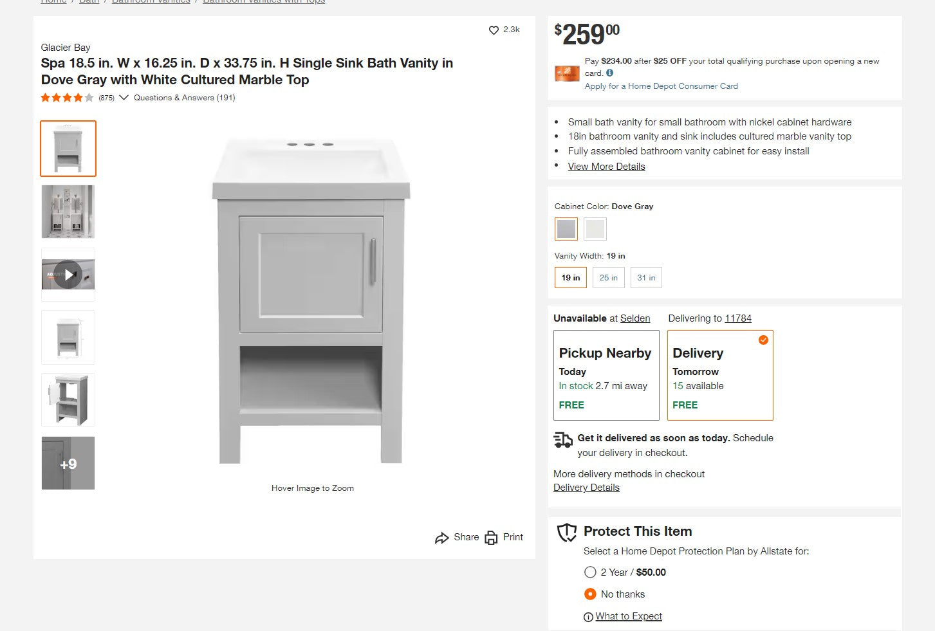Viewport: 935px width, 631px height.
Task: Select the 31 in vanity width
Action: tap(646, 278)
